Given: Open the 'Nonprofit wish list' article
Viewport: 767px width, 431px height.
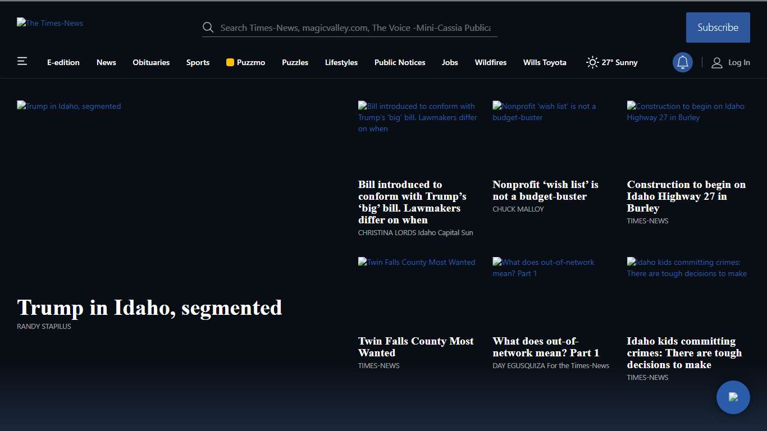Looking at the screenshot, I should 545,190.
